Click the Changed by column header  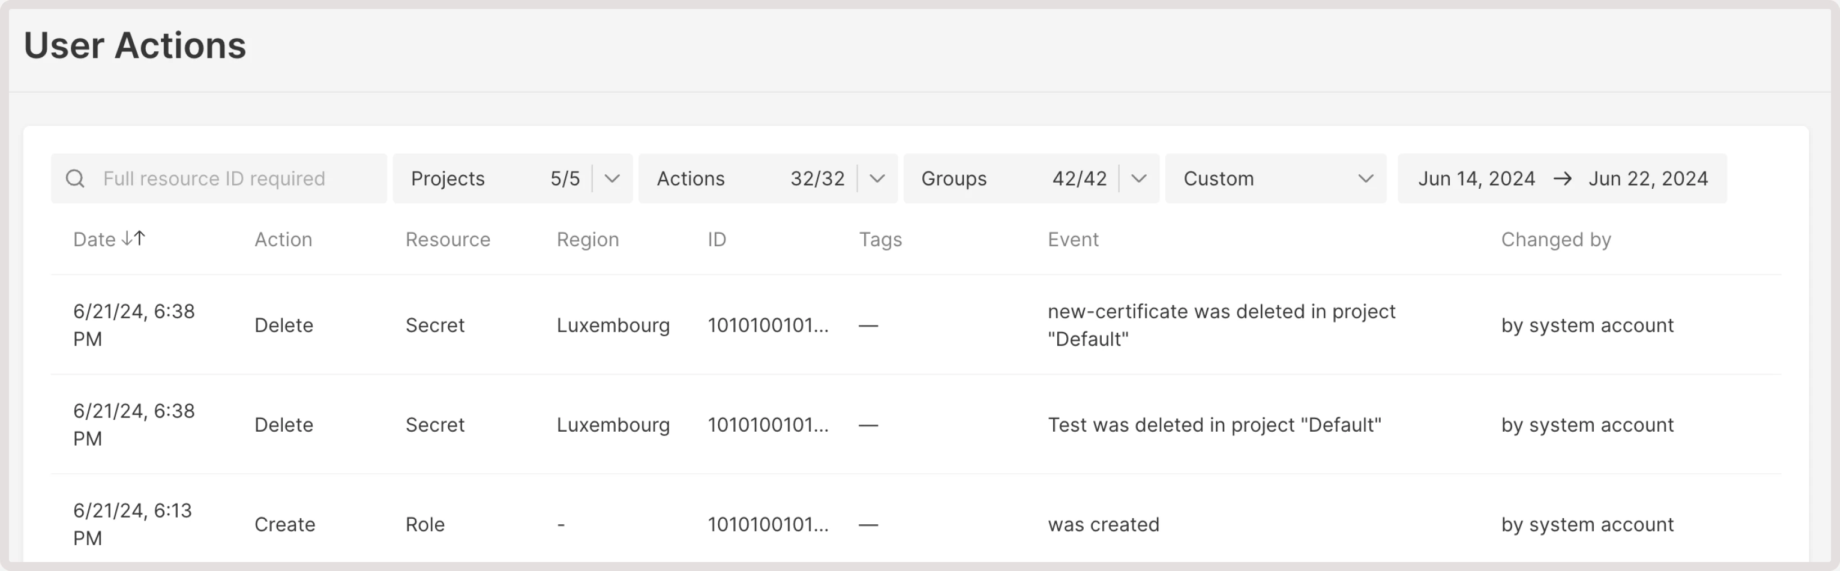coord(1555,240)
